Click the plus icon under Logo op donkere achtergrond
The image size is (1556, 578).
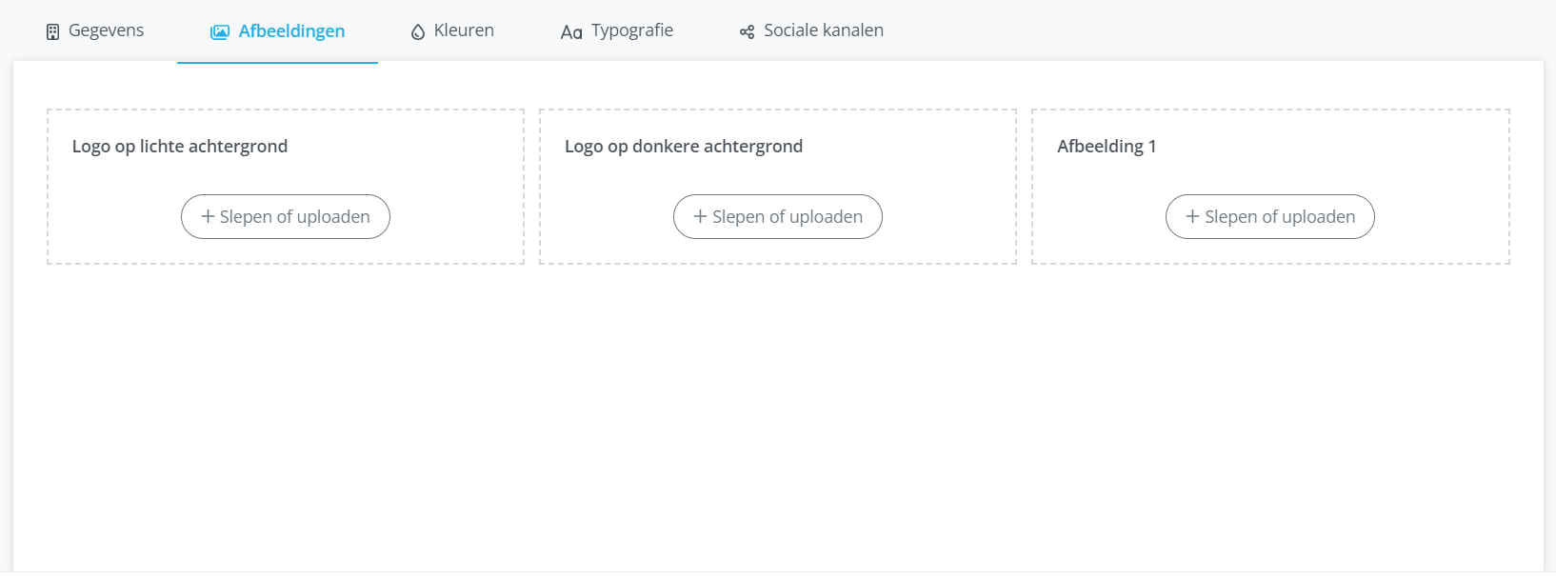700,216
